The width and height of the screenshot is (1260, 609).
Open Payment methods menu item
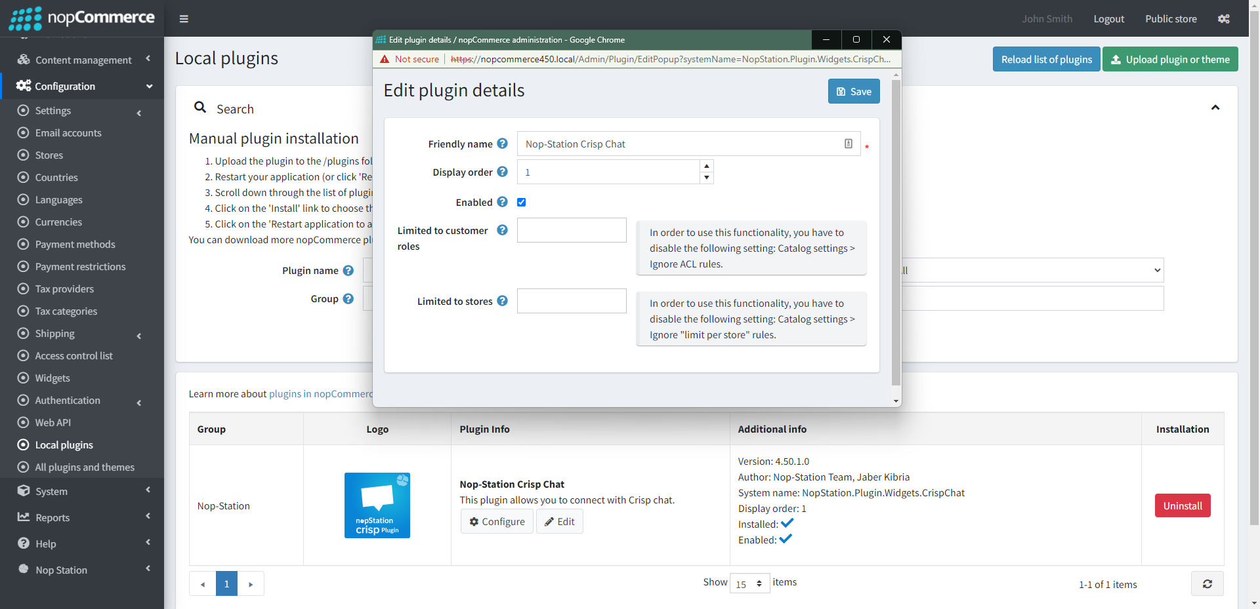[x=75, y=244]
